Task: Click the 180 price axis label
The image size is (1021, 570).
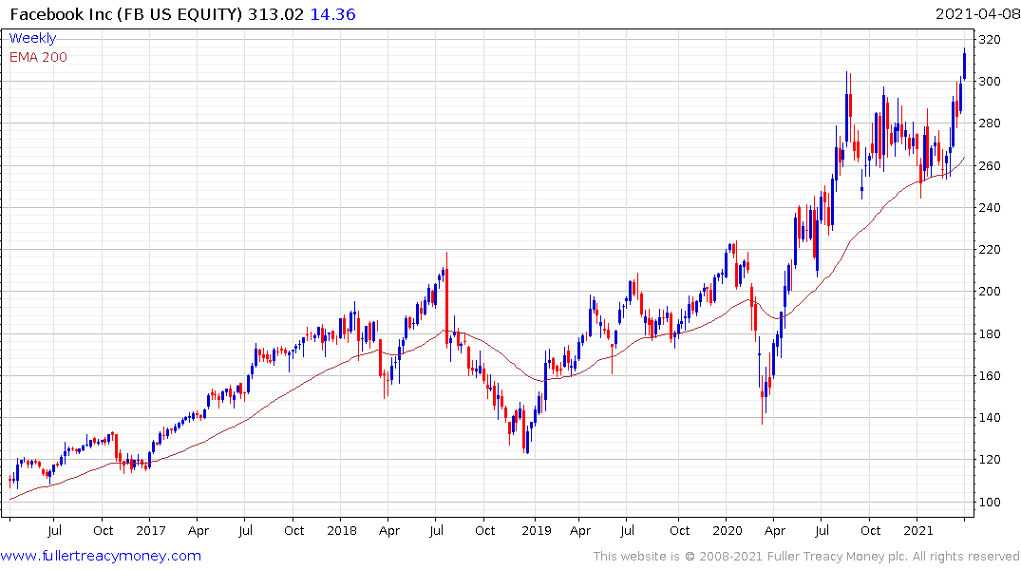Action: [990, 333]
